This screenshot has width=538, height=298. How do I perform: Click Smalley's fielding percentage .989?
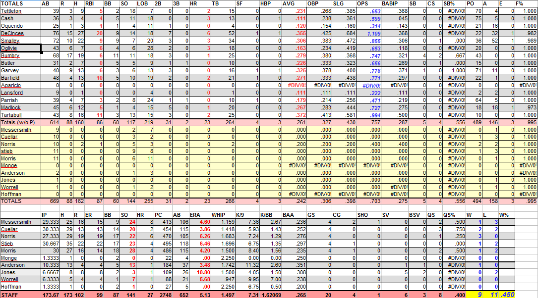[x=526, y=41]
